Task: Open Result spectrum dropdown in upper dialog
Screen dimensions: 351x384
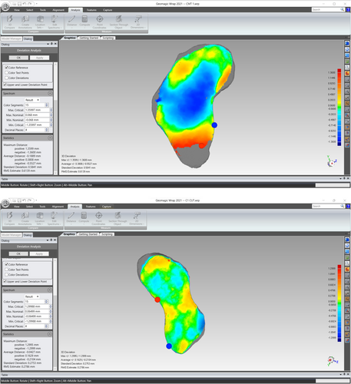Action: 32,100
